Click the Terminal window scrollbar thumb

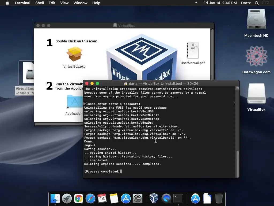[238, 164]
